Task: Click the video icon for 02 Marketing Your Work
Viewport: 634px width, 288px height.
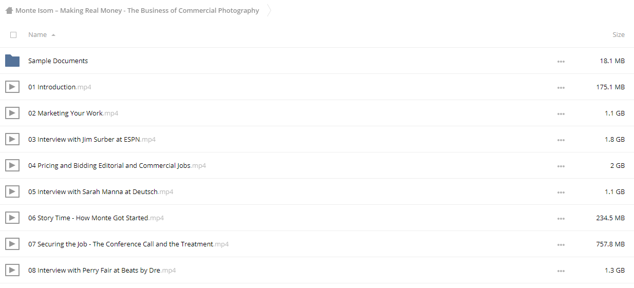Action: pyautogui.click(x=12, y=113)
